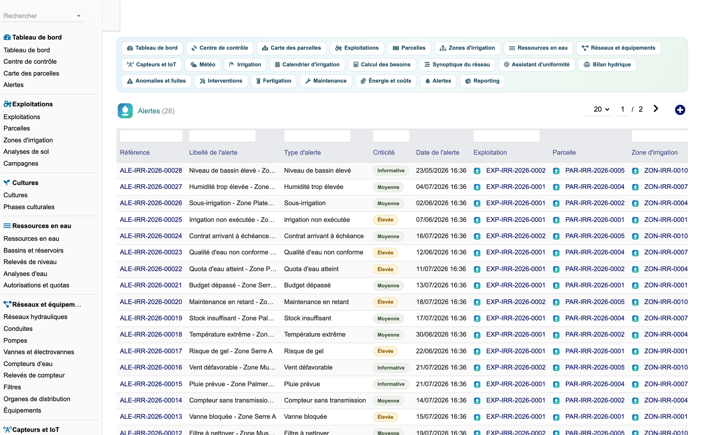Click the Libellé de l'alerte filter field

[x=222, y=136]
